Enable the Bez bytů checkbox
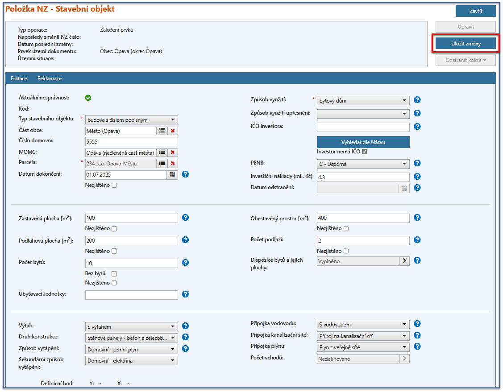Image resolution: width=503 pixels, height=392 pixels. pos(114,273)
